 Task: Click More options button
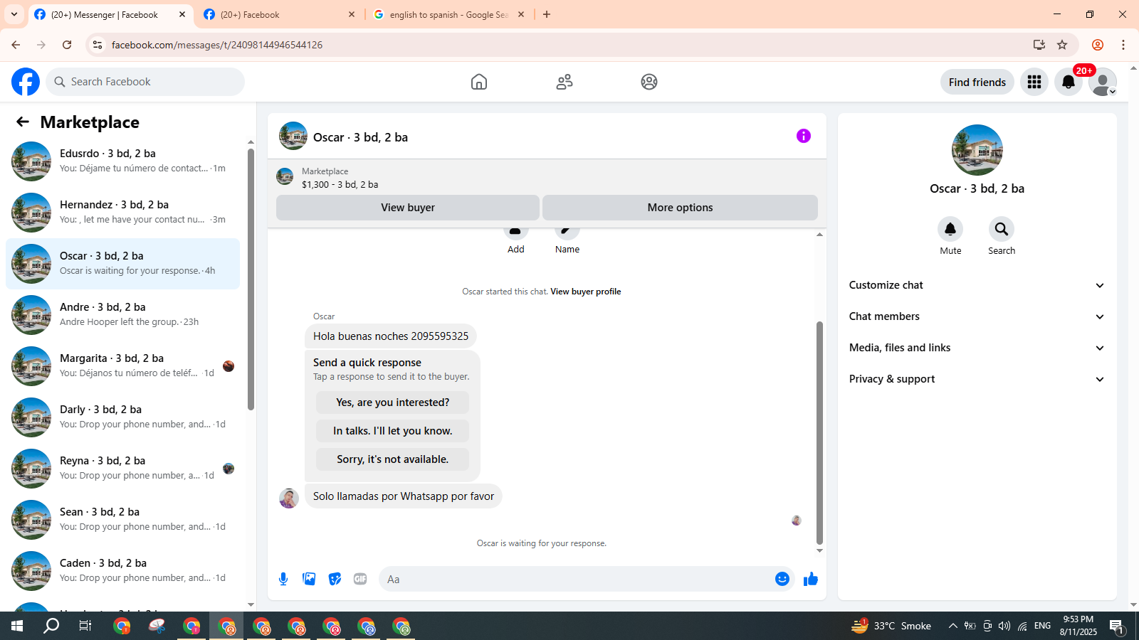[x=680, y=208]
